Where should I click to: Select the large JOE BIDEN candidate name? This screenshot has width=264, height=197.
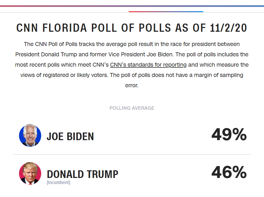pyautogui.click(x=70, y=136)
